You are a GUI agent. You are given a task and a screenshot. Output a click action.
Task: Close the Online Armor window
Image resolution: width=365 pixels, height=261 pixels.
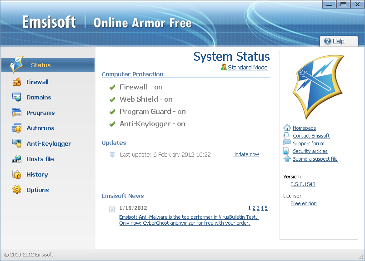click(x=357, y=5)
